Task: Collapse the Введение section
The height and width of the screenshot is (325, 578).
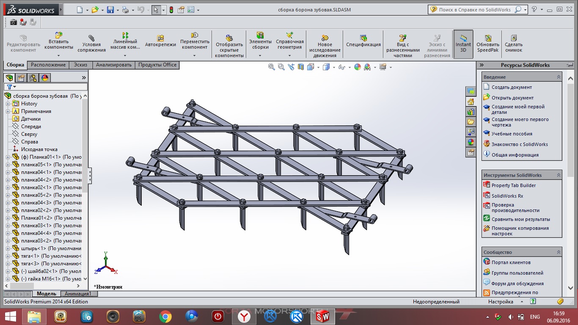Action: point(559,77)
